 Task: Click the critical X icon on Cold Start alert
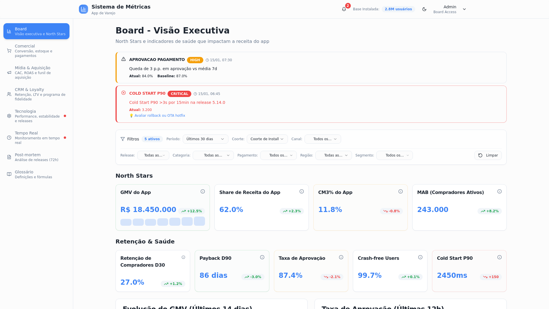124,93
